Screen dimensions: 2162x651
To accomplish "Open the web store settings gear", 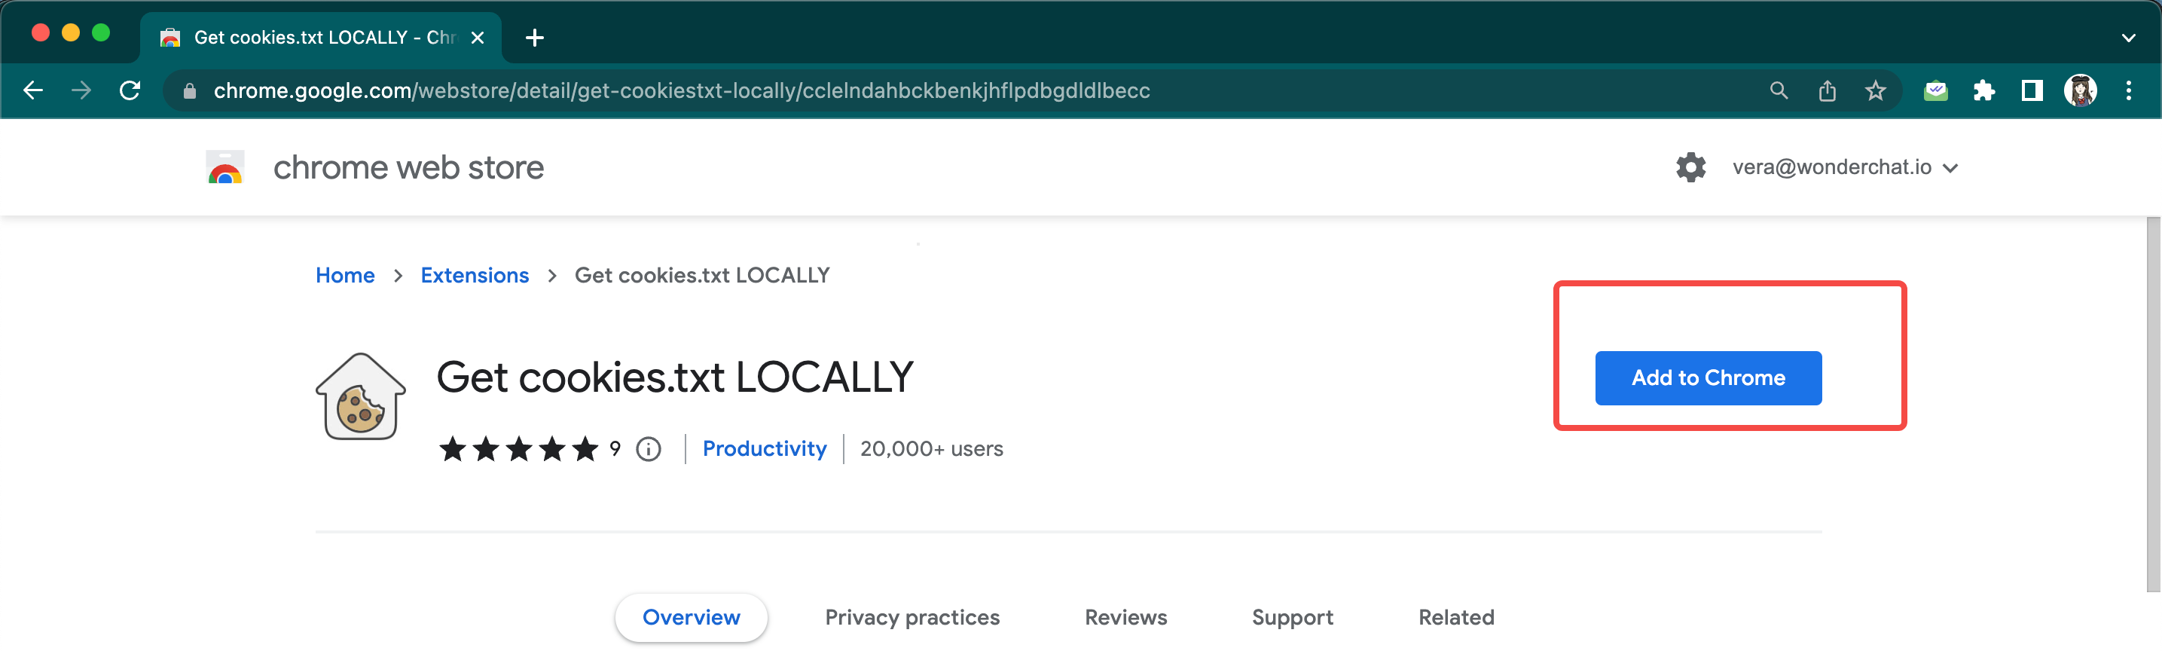I will [1690, 167].
